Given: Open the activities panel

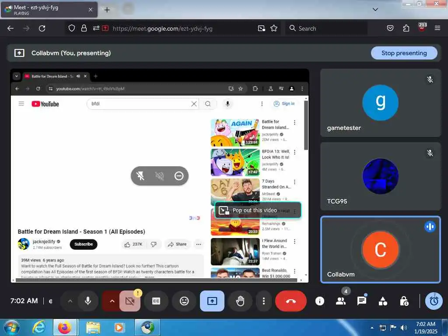Looking at the screenshot, I should point(383,301).
